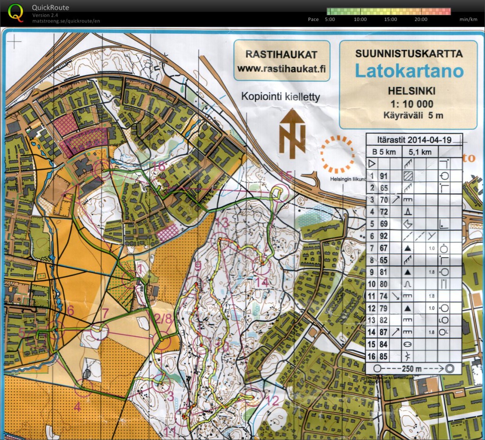Click control code "87" in row 14

(384, 332)
